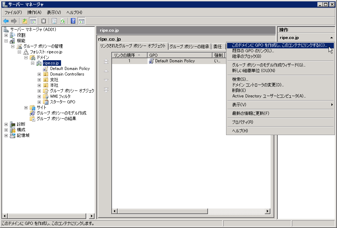Expand the グループ ポリシー オブジェクト node
The height and width of the screenshot is (228, 337).
[x=39, y=91]
